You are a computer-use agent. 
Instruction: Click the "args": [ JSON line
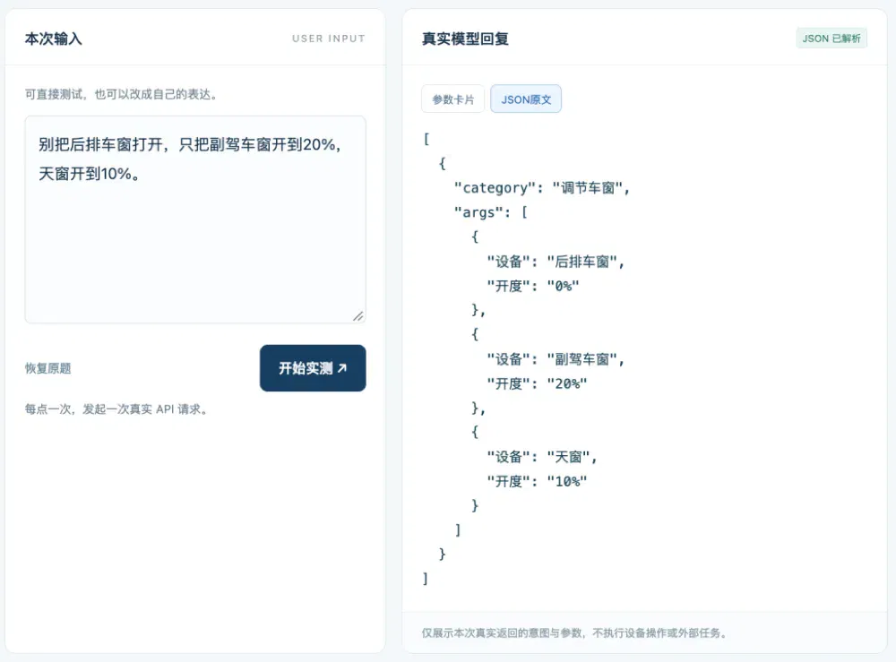[490, 212]
